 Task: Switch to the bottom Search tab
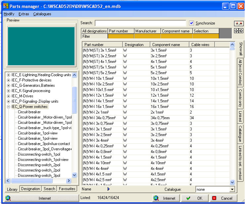(49, 189)
